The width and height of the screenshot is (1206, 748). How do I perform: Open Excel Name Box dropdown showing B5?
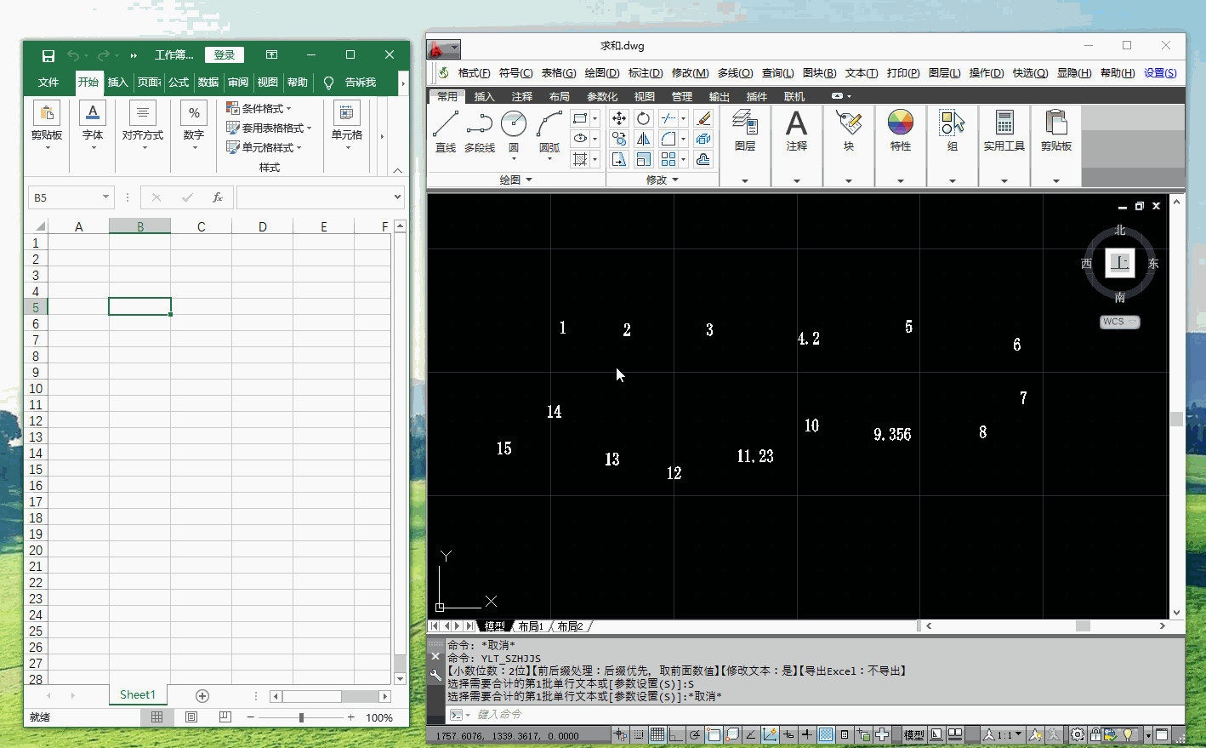point(105,197)
